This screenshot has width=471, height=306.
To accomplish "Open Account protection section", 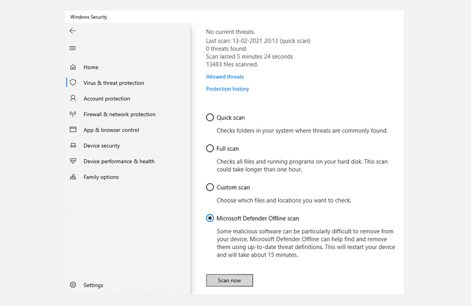I will coord(107,98).
